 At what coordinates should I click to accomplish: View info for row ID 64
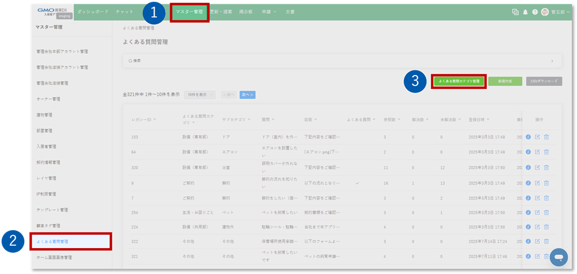coord(529,152)
